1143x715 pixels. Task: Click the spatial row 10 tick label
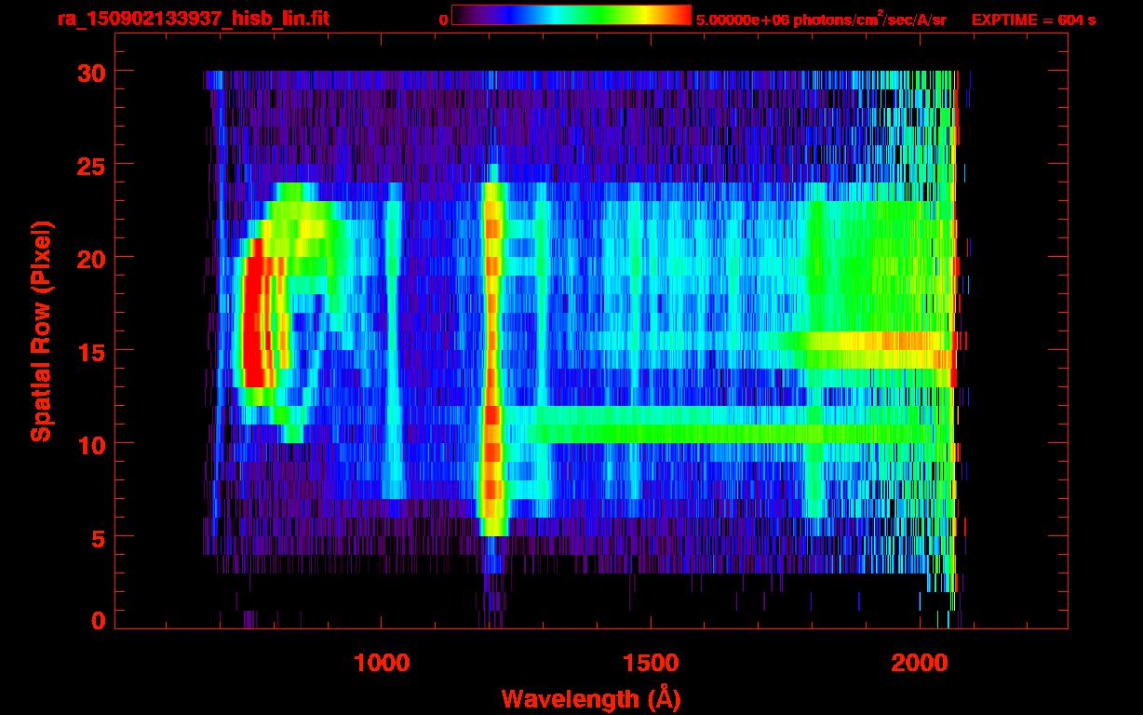tap(91, 444)
